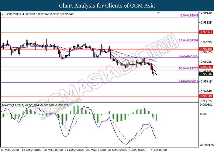Click the Fibonacci label 38.2=0.96496
Viewport: 214px width, 153px height.
click(188, 56)
